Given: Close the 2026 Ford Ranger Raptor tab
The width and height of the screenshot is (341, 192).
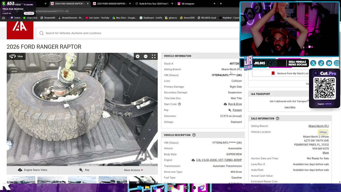Looking at the screenshot, I should [88, 4].
